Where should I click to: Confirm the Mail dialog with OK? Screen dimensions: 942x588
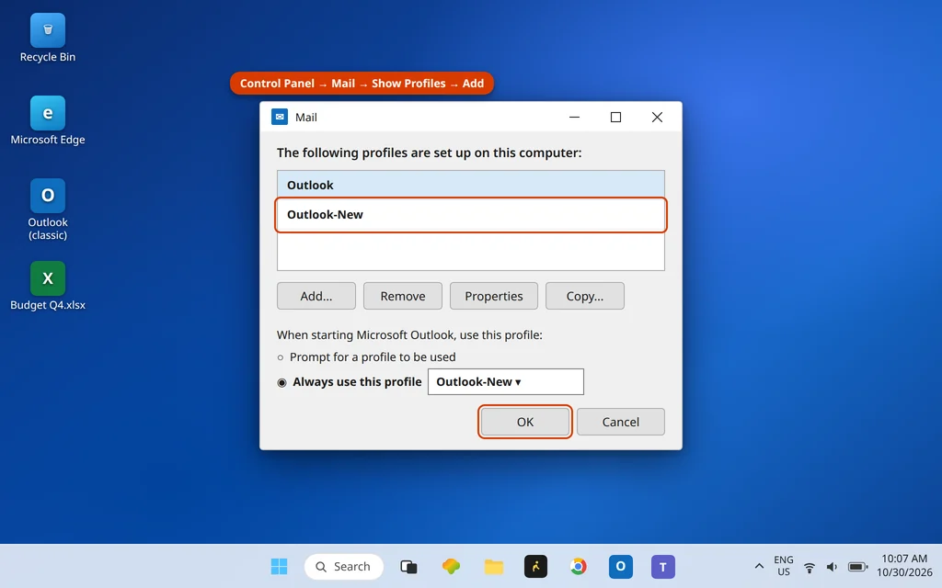click(x=525, y=422)
